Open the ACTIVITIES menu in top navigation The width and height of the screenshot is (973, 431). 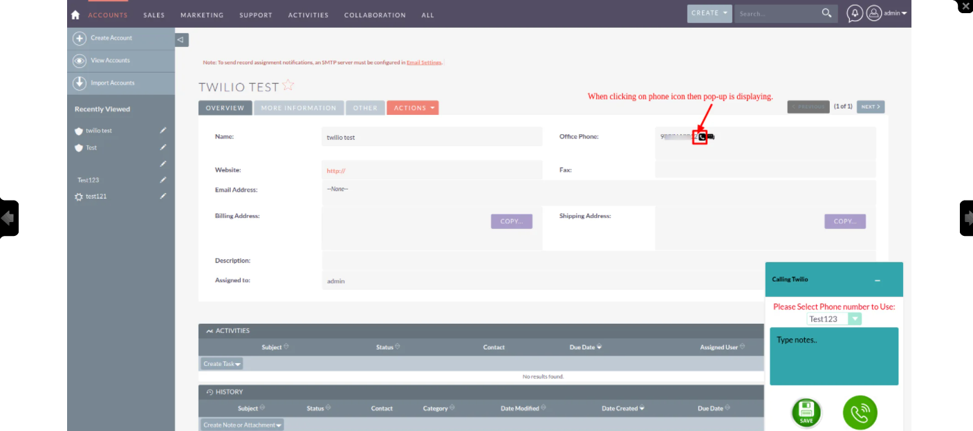[308, 15]
